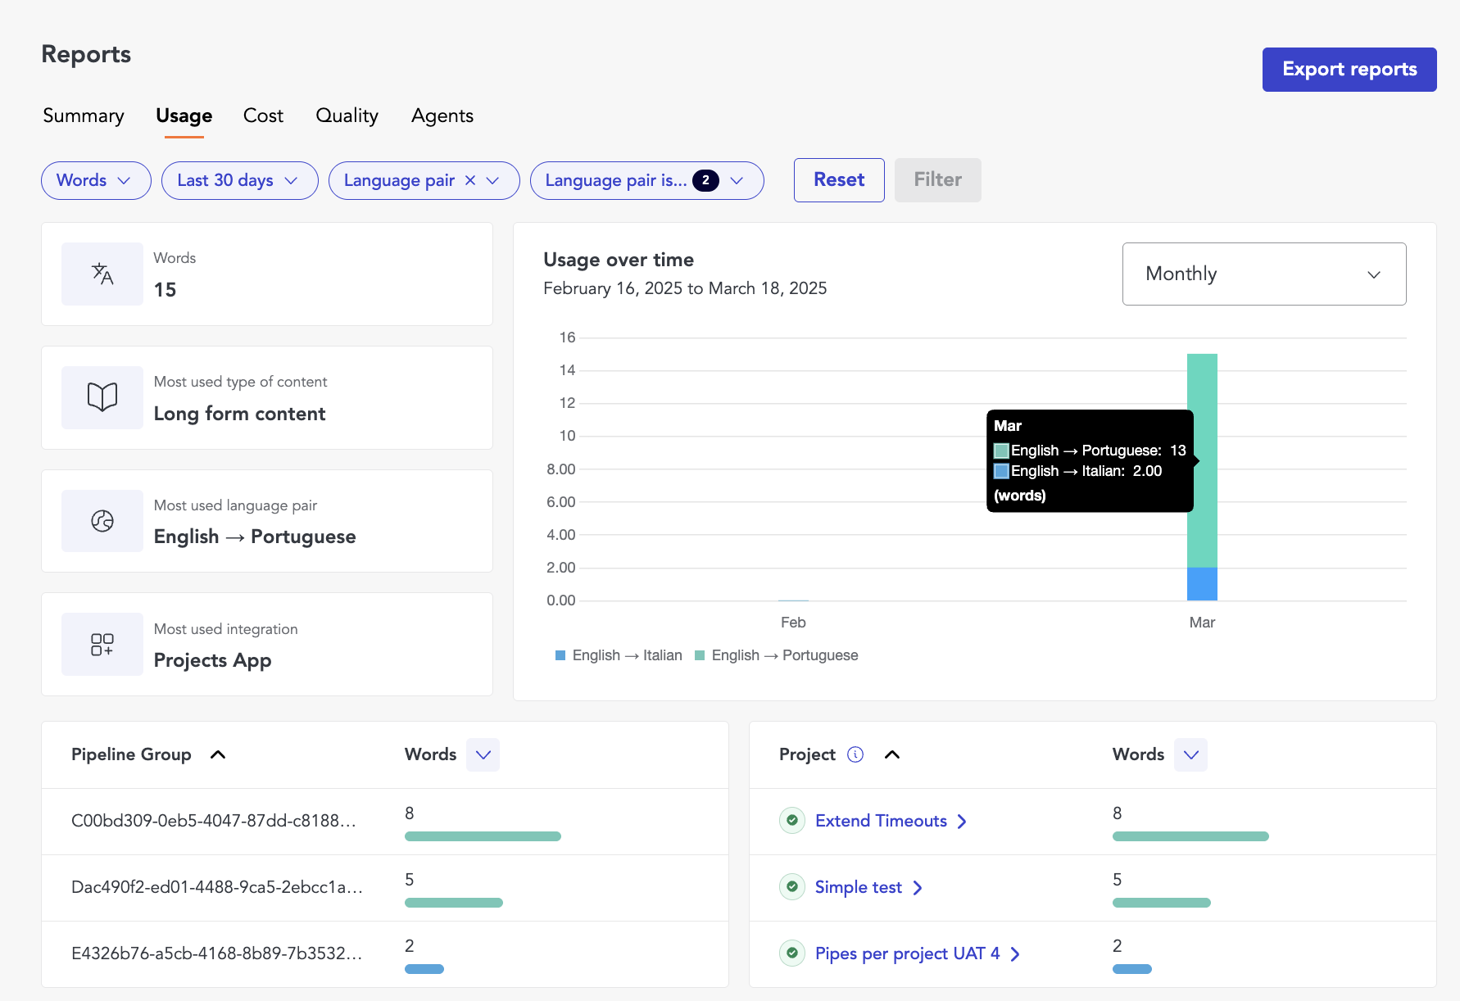Open Pipes per project UAT 4 link
Screen dimensions: 1460x1001
(x=907, y=953)
